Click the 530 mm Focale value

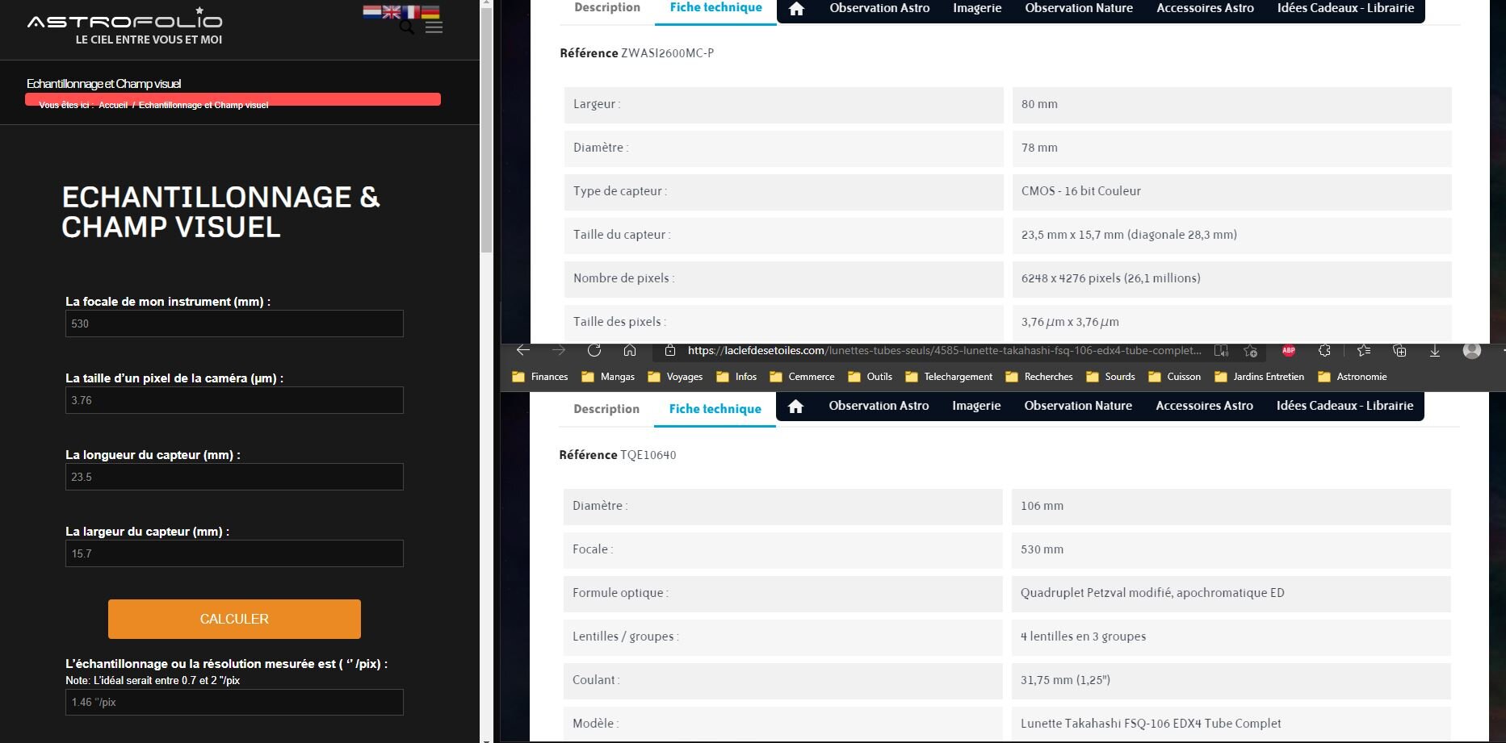[1042, 549]
